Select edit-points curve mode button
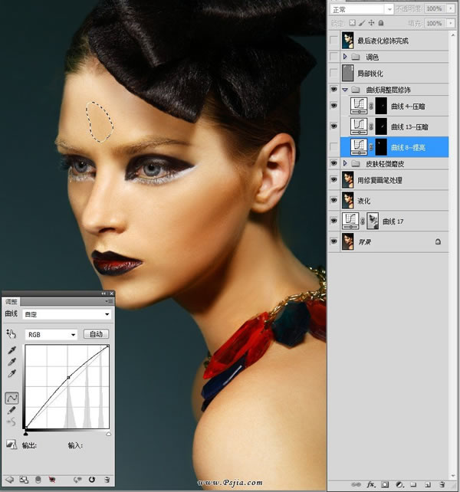The image size is (460, 492). click(x=12, y=399)
